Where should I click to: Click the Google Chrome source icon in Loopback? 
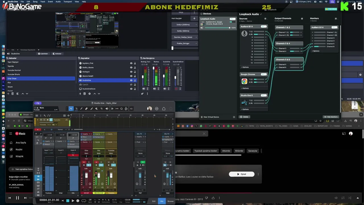tap(244, 81)
